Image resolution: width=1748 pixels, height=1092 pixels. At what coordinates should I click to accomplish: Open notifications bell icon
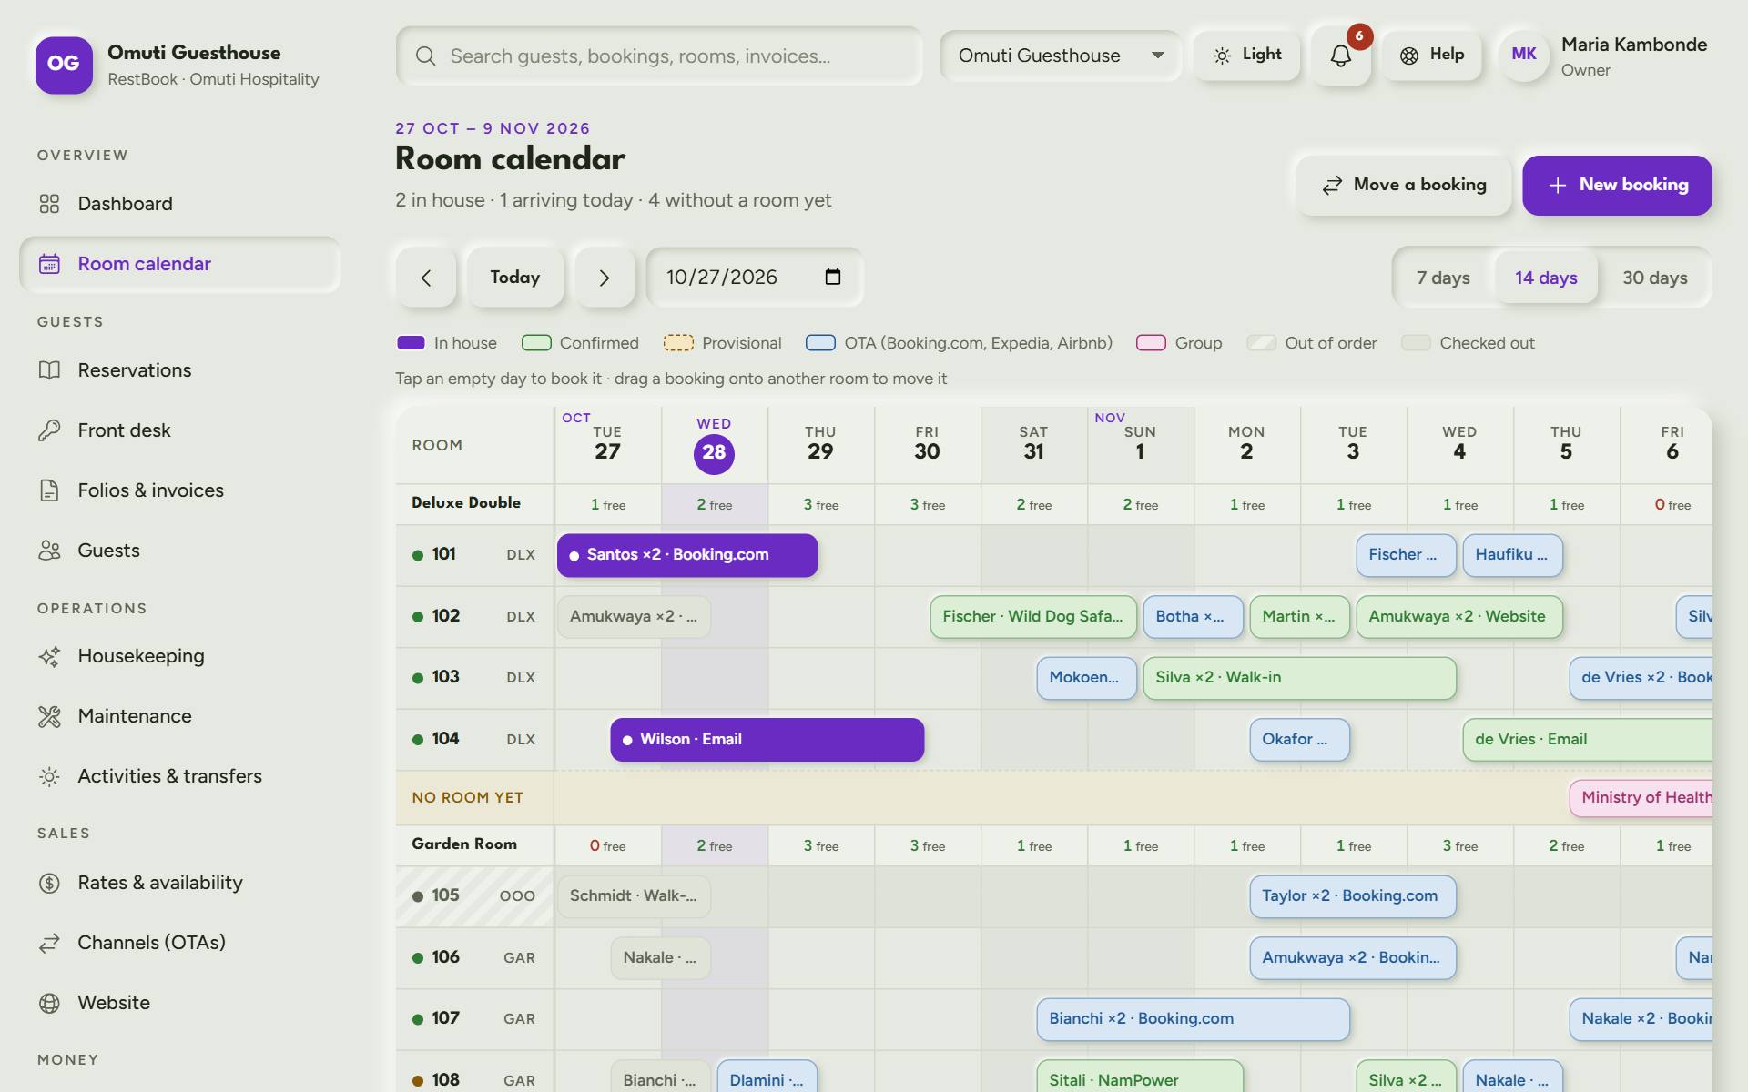pos(1340,56)
